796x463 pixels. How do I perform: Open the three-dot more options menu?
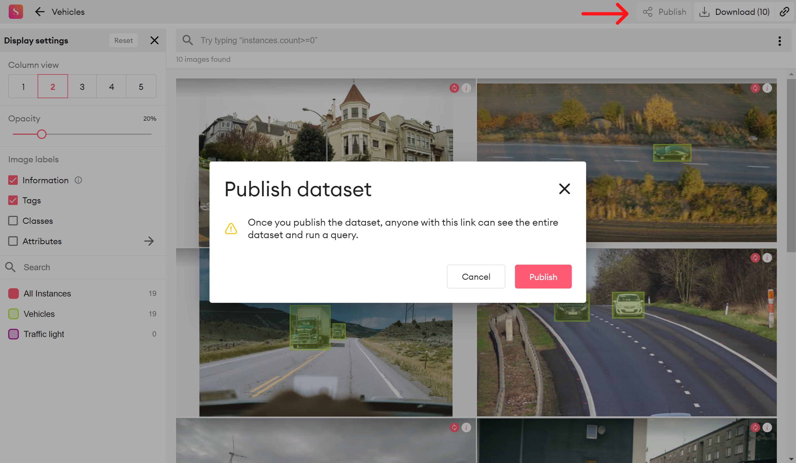[x=780, y=41]
